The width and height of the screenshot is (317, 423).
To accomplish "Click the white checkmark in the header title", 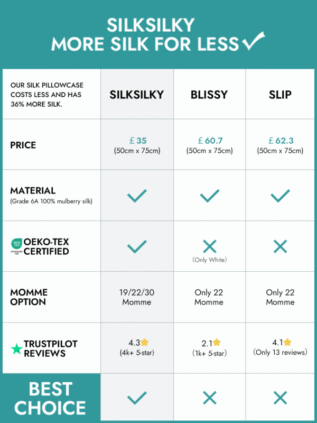I will point(254,41).
